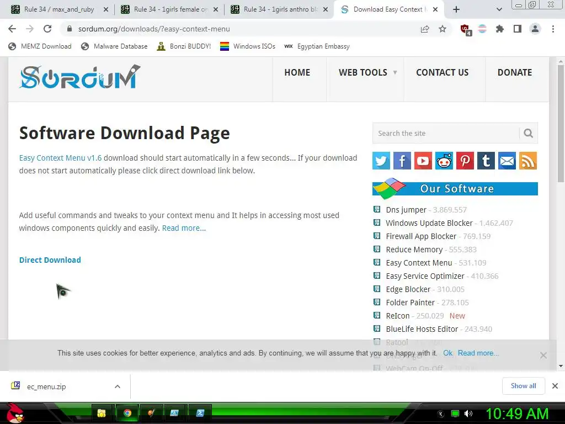Open the Folder Painter link

411,303
